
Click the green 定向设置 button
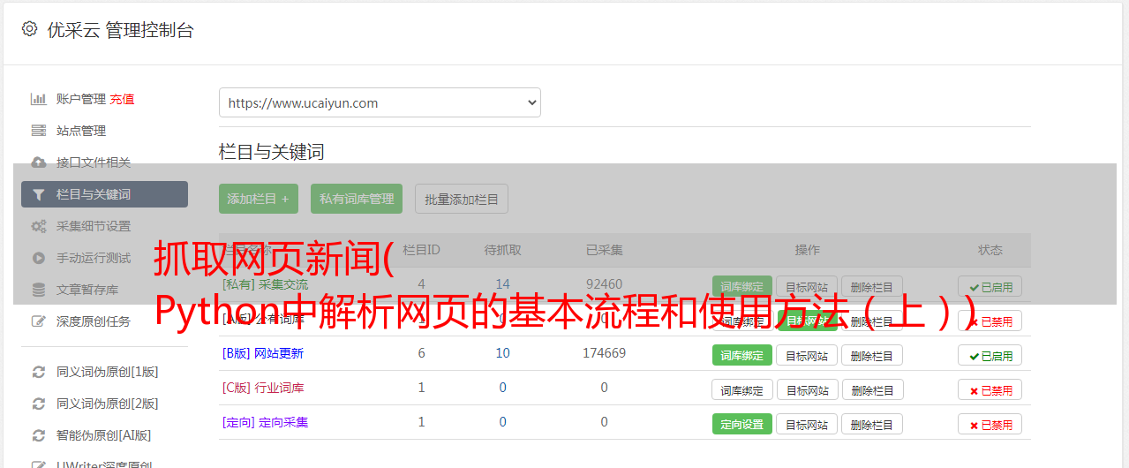click(x=742, y=424)
